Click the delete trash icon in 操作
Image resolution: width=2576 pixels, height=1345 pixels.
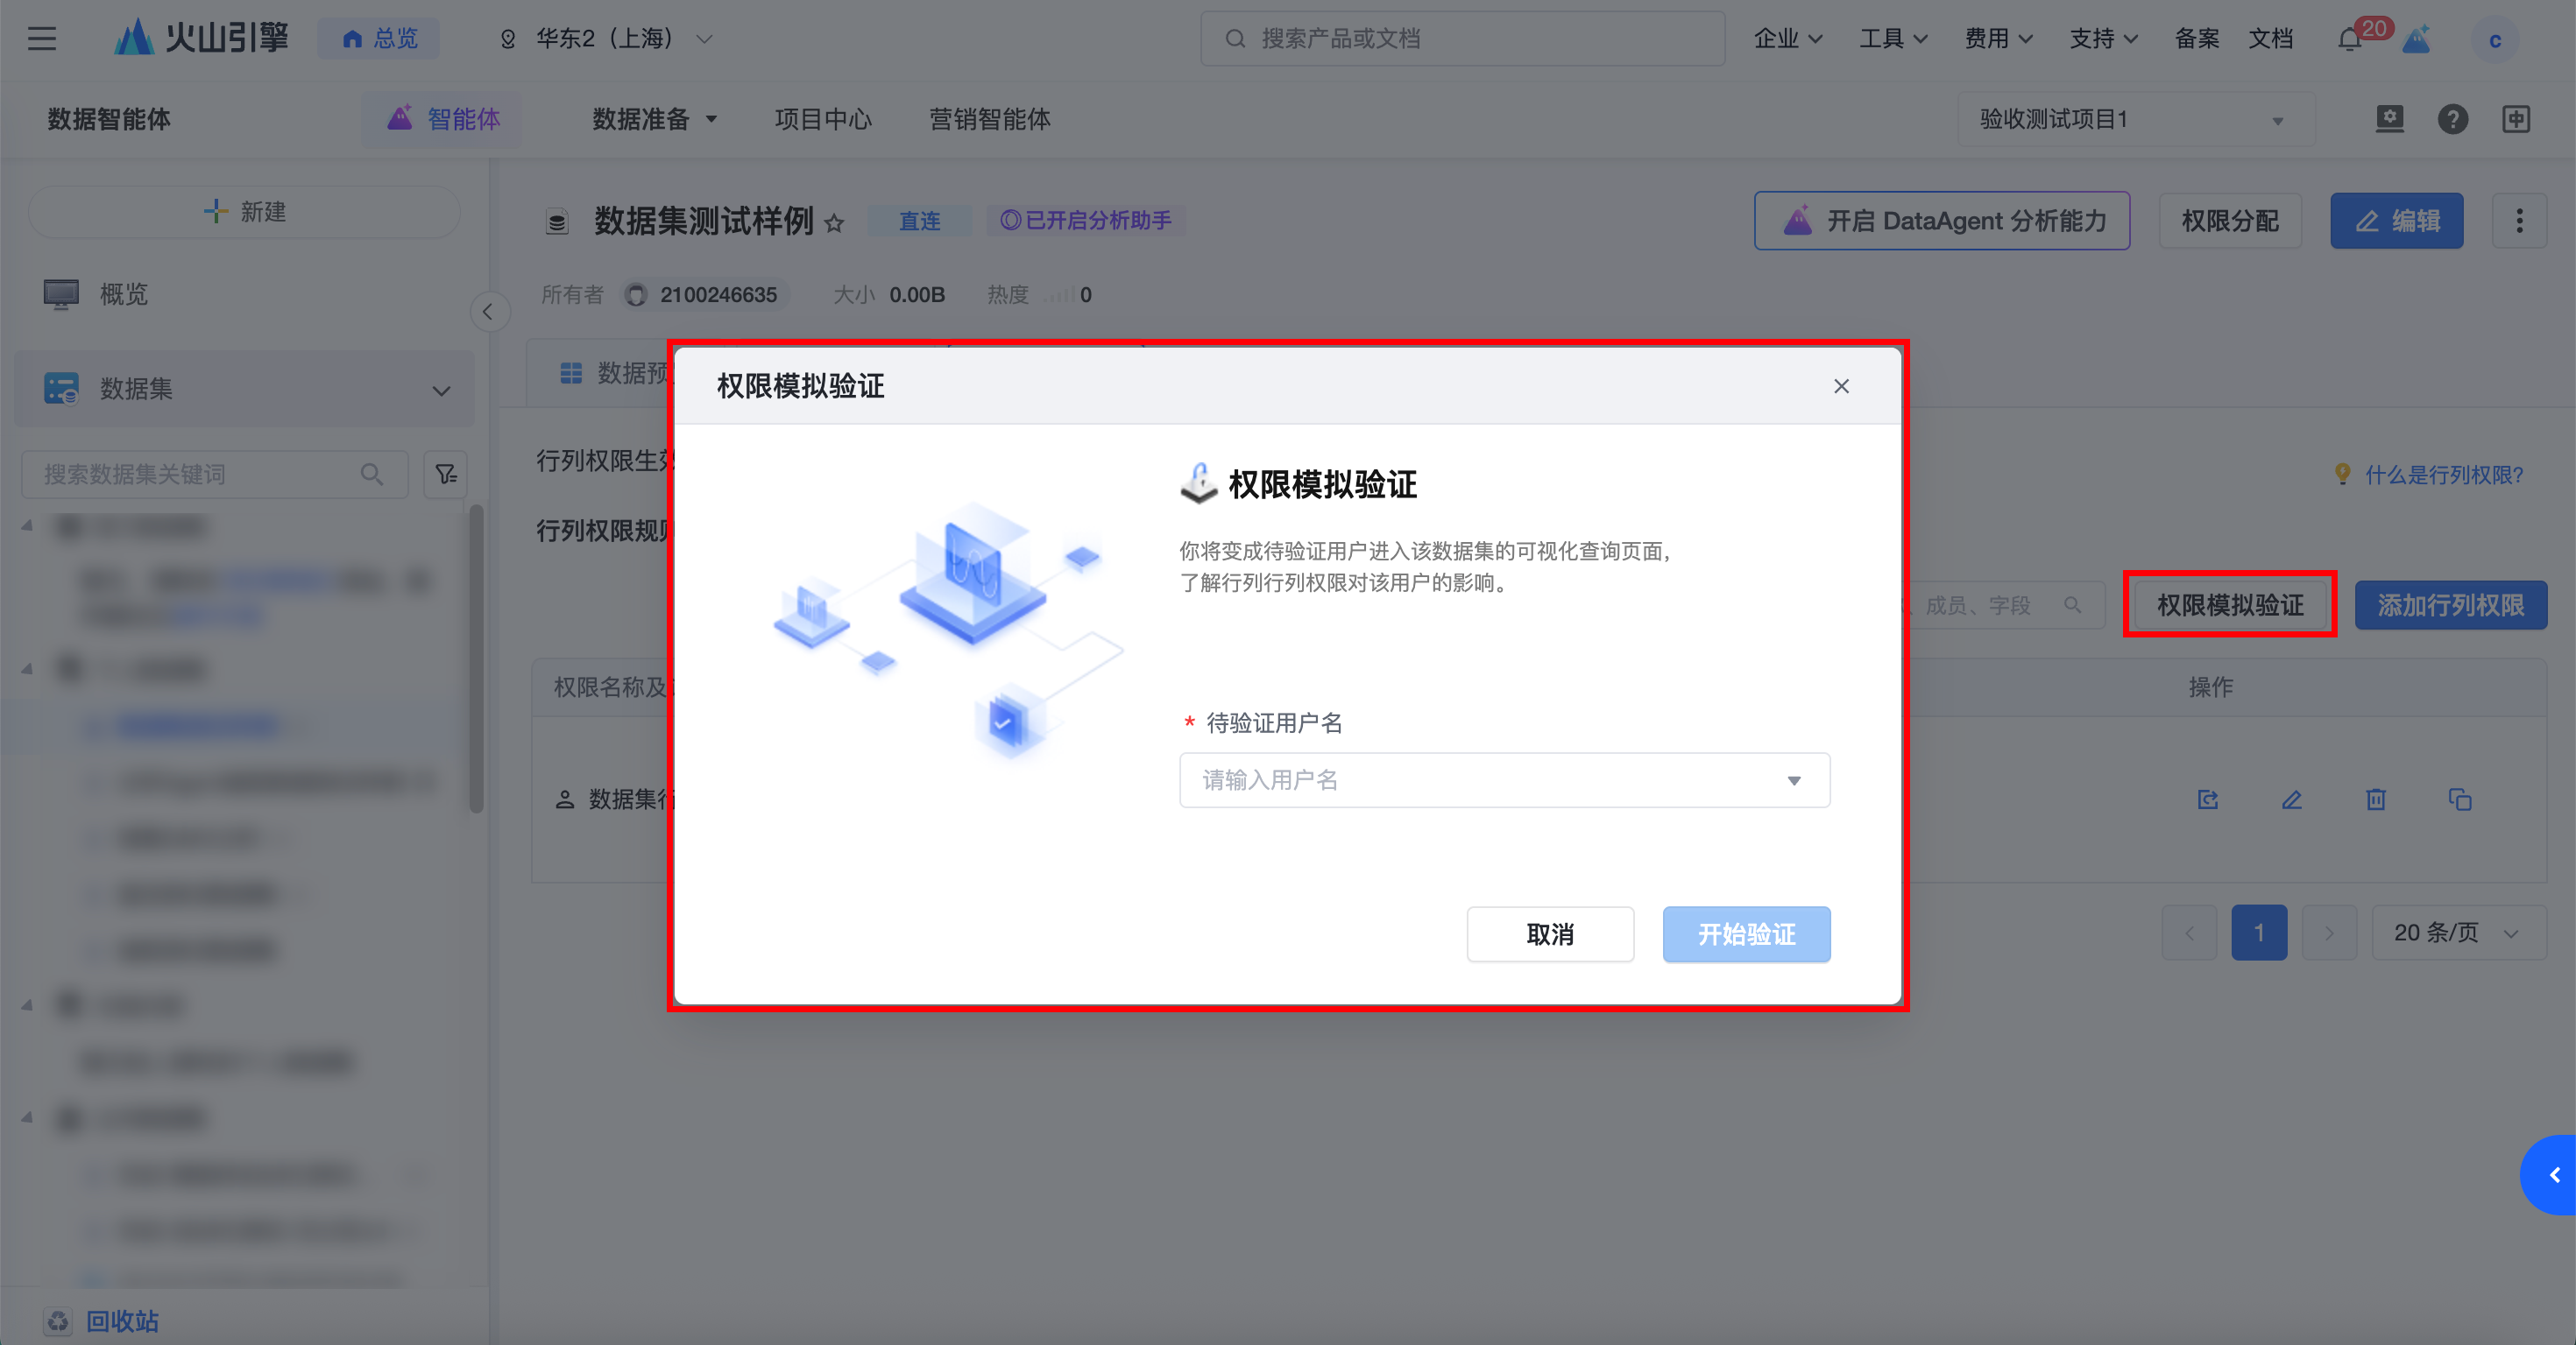coord(2376,799)
